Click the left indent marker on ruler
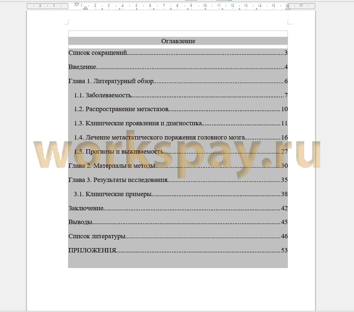 tap(85, 8)
